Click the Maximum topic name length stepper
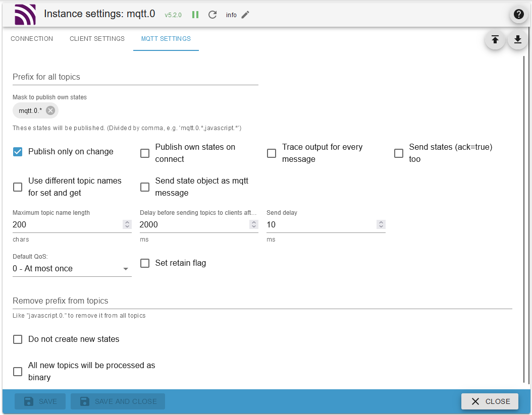The height and width of the screenshot is (415, 532). coord(127,224)
